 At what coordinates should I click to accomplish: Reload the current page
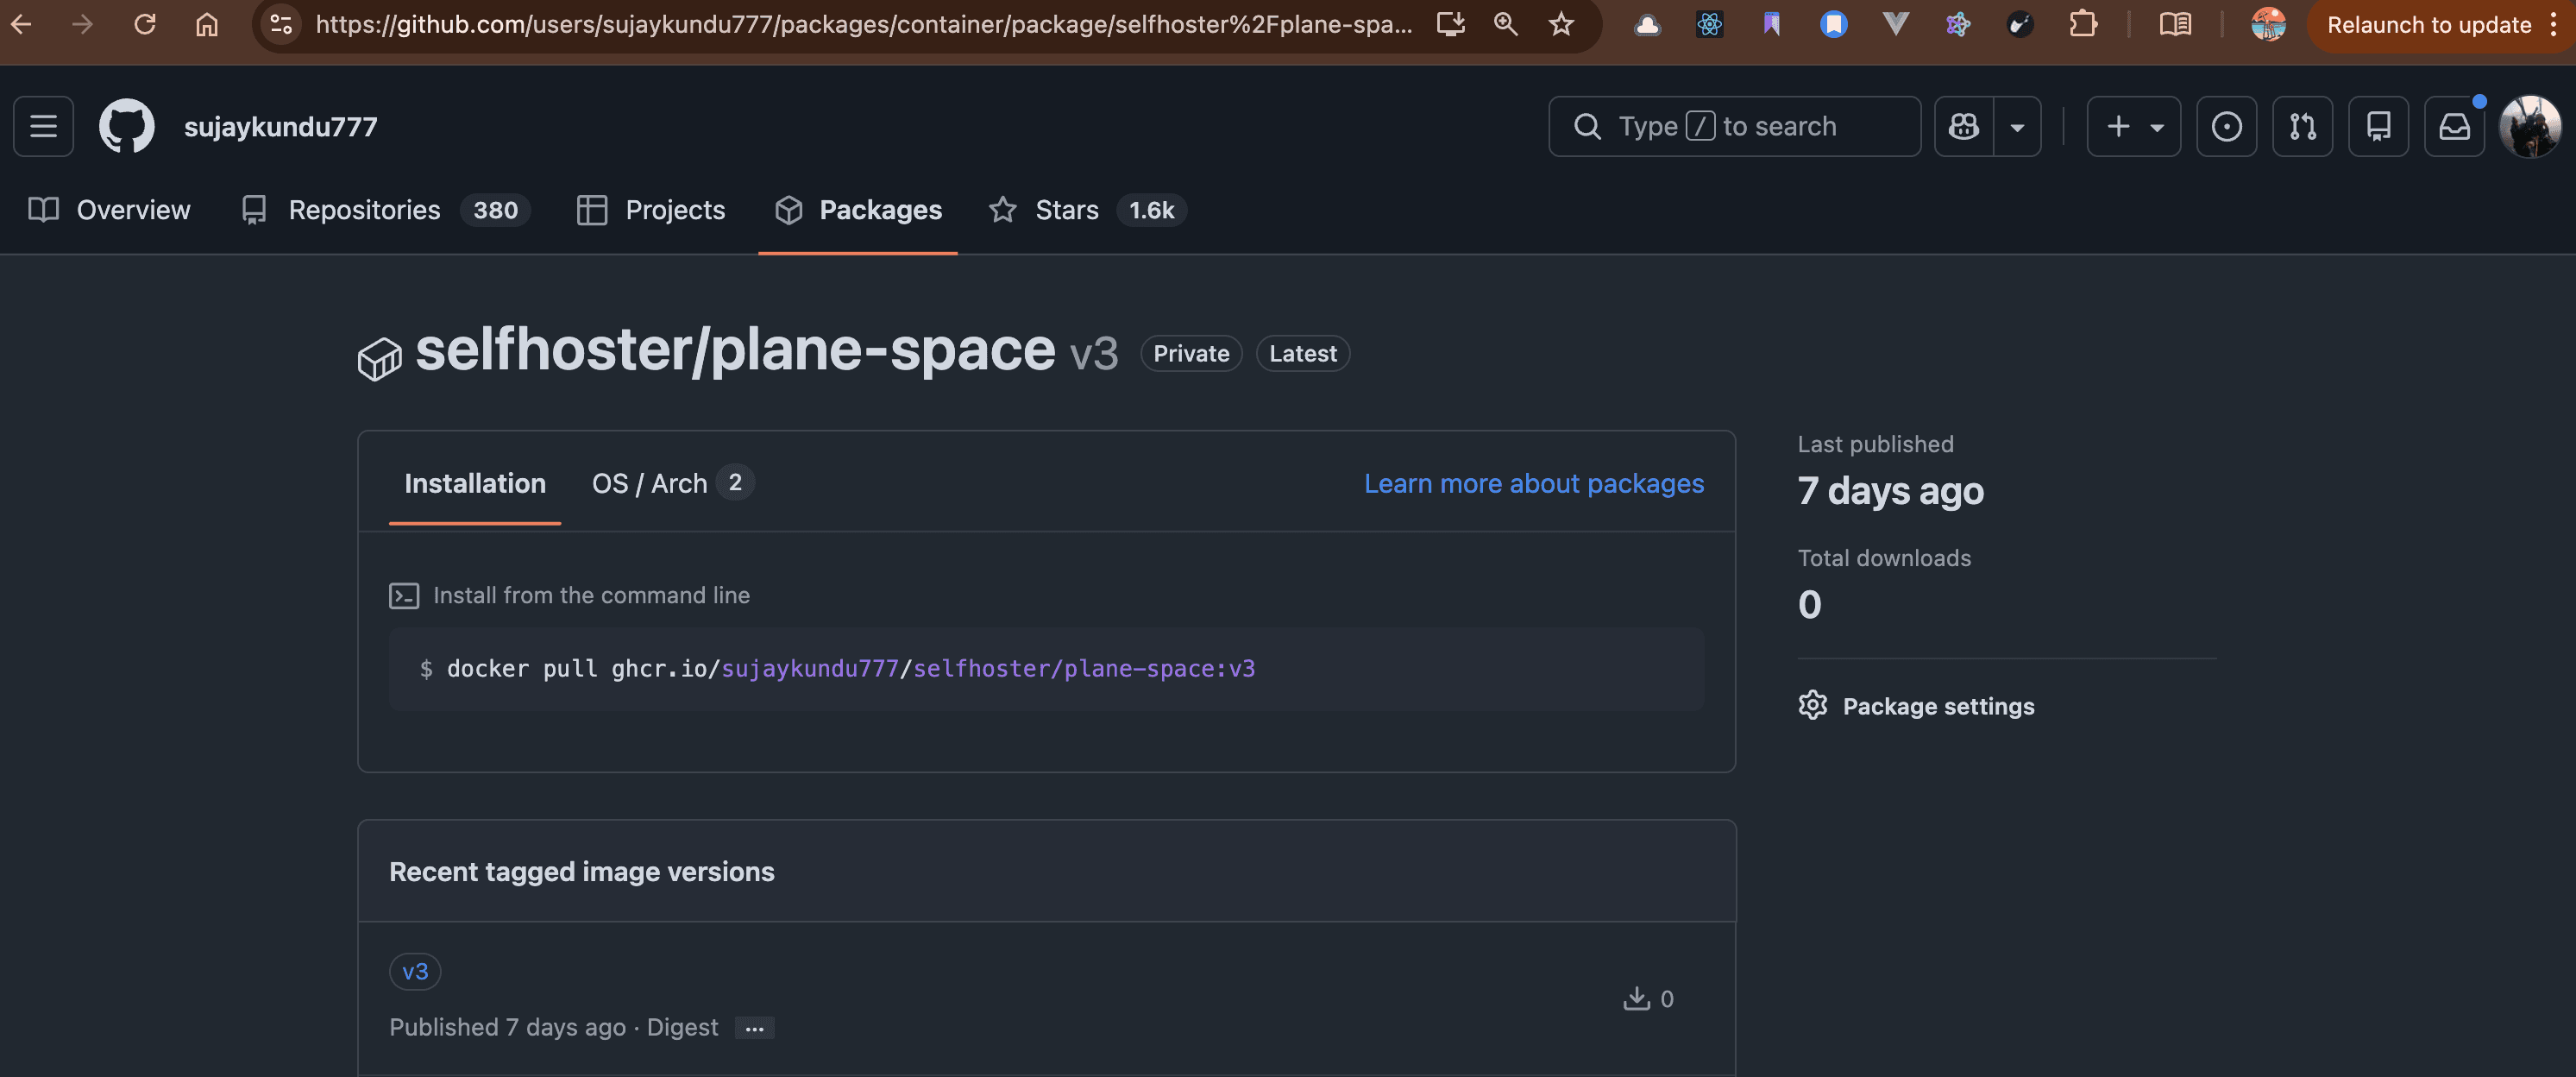145,24
